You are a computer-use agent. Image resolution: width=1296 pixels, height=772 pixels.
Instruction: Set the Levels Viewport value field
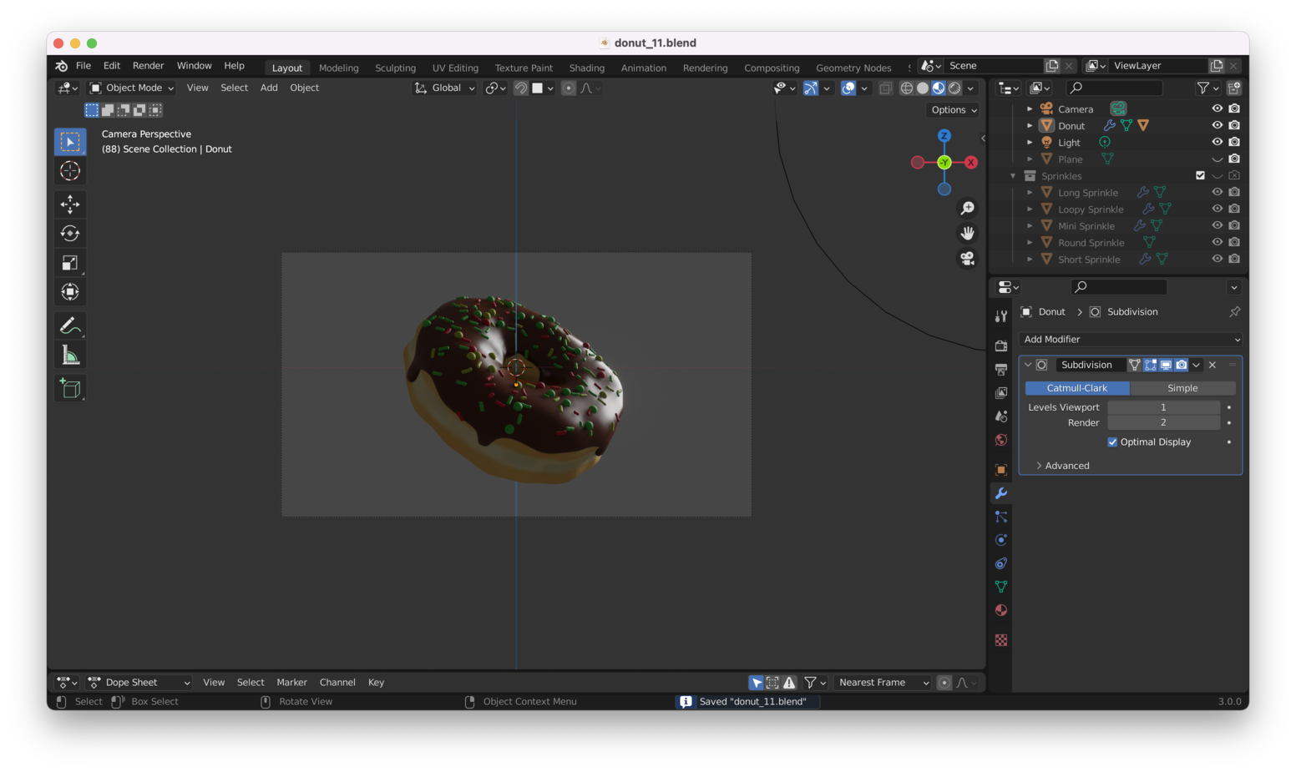[x=1162, y=406]
